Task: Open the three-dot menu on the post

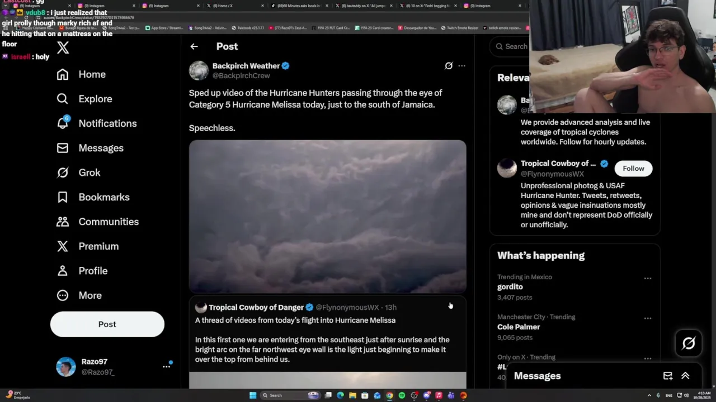Action: tap(461, 66)
